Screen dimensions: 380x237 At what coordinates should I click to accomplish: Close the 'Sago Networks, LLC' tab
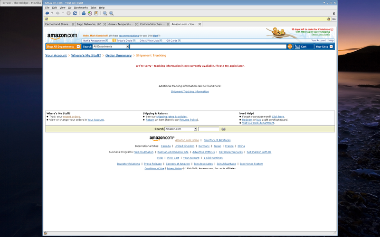click(x=104, y=24)
